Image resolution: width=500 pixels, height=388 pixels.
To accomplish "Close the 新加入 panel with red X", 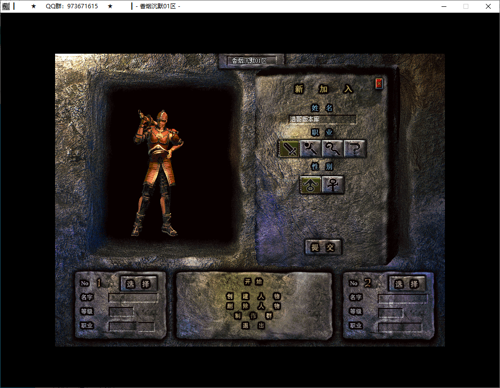I will pos(379,83).
